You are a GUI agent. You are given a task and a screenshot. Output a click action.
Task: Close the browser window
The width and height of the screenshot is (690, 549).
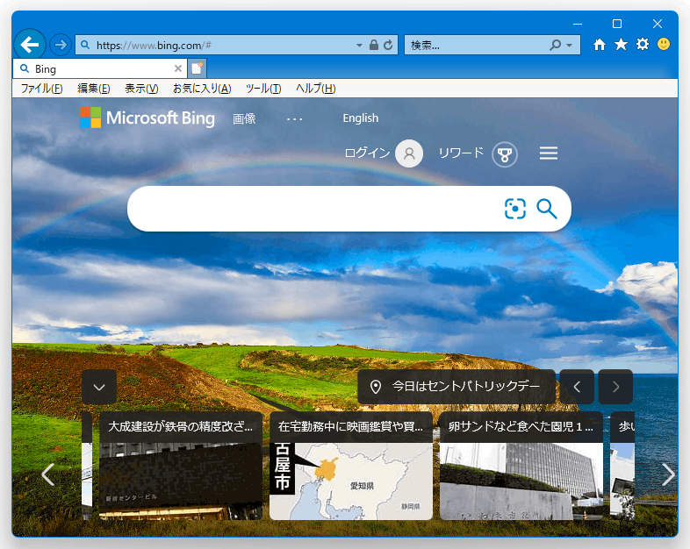pos(658,24)
